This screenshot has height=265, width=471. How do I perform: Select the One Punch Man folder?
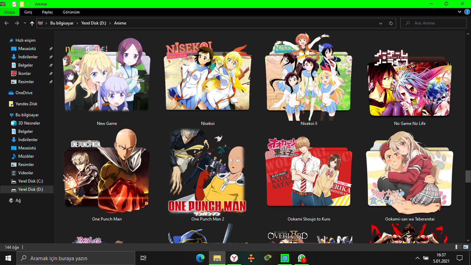107,176
